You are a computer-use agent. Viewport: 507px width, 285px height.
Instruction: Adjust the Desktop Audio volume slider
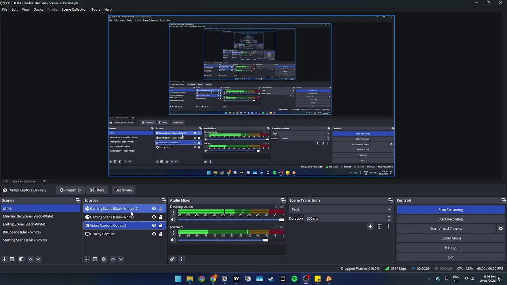[231, 220]
